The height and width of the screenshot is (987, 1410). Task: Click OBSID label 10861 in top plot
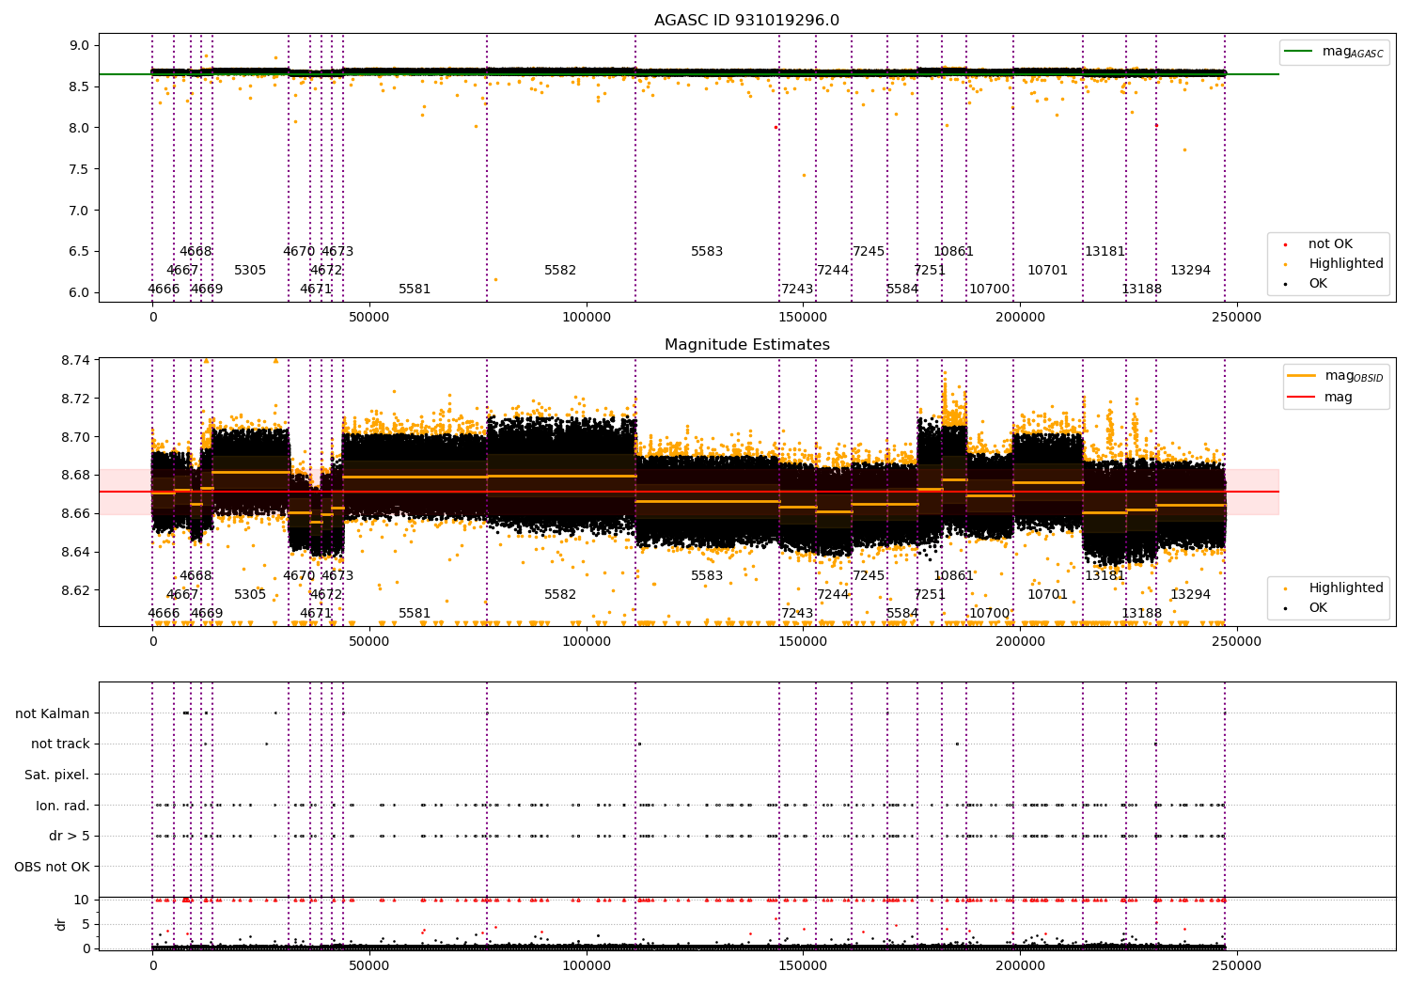[953, 252]
